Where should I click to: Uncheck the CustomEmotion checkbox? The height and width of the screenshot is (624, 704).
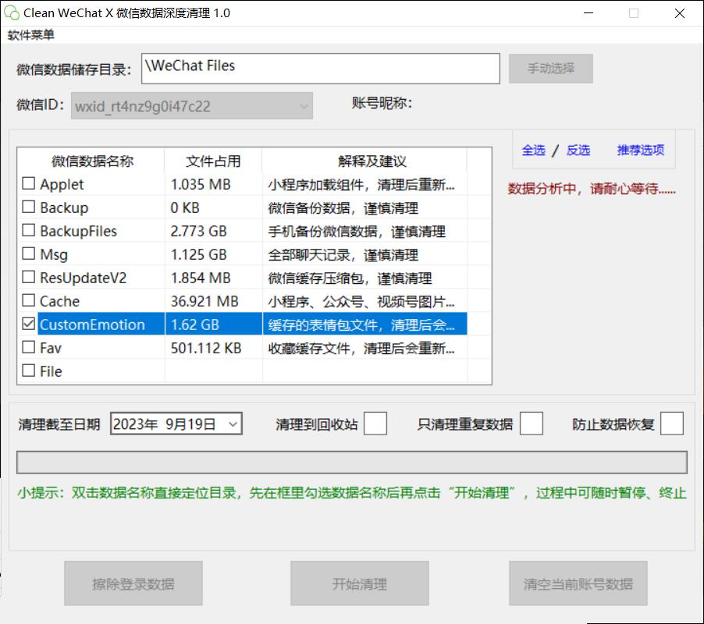(29, 324)
